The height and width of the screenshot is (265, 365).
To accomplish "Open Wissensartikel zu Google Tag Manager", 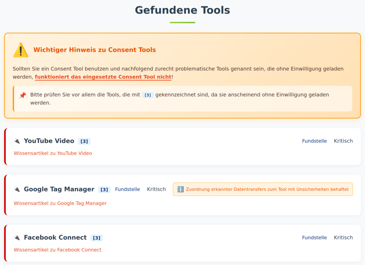I will pyautogui.click(x=60, y=203).
